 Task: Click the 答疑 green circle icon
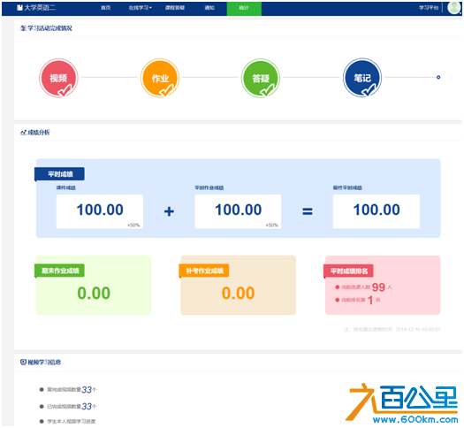click(x=261, y=78)
